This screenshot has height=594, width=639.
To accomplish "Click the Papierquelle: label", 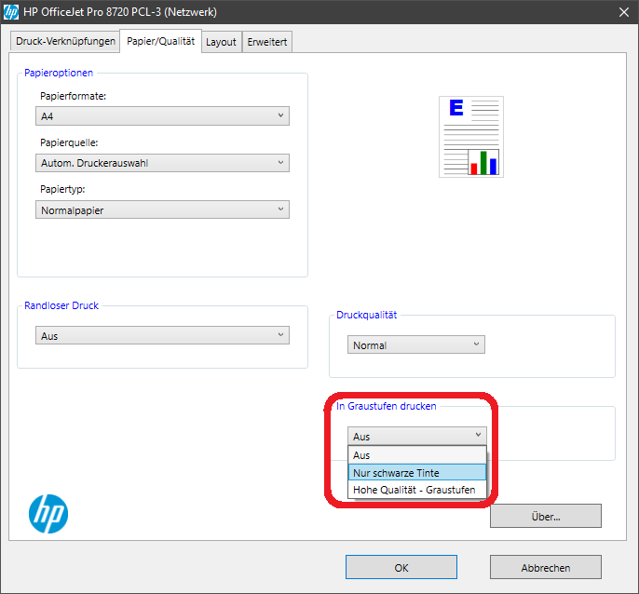I will tap(69, 142).
